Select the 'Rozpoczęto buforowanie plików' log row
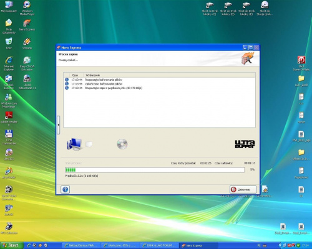312x249 pixels. 159,80
